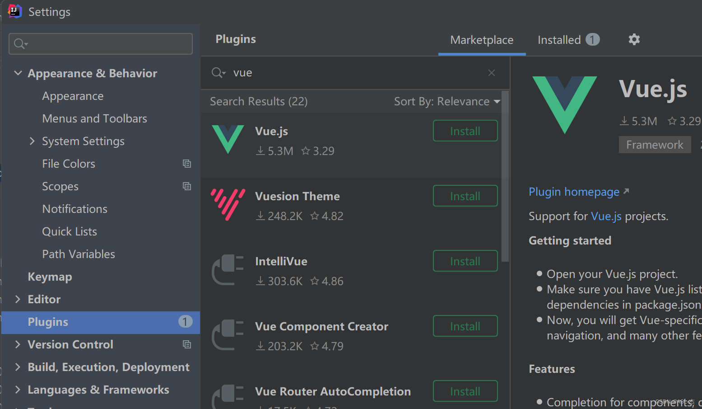
Task: Click the Vuesion Theme 4.82 rating
Action: tap(327, 216)
